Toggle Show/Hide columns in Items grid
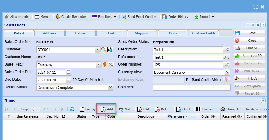 click(231, 109)
